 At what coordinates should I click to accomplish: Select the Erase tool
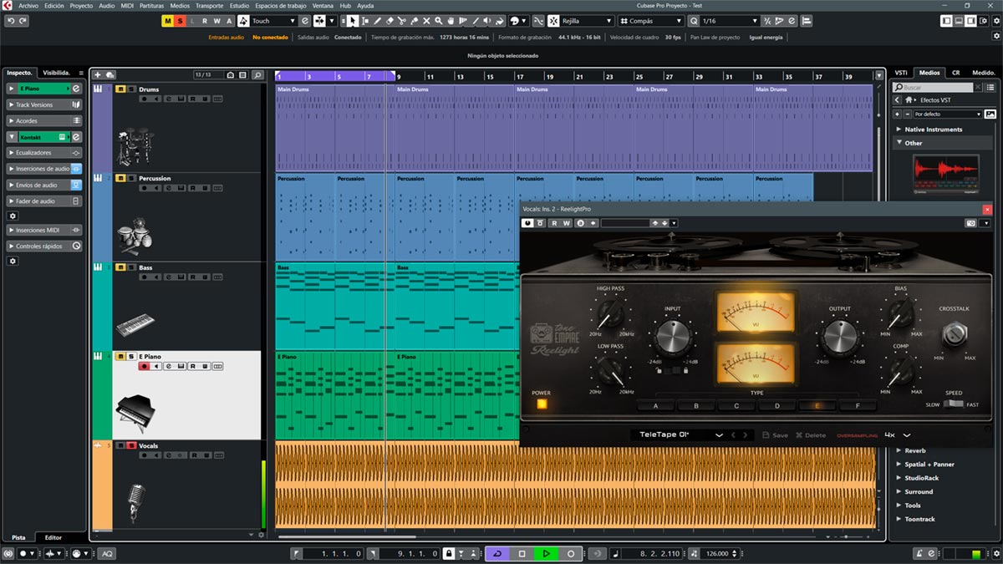pos(389,21)
